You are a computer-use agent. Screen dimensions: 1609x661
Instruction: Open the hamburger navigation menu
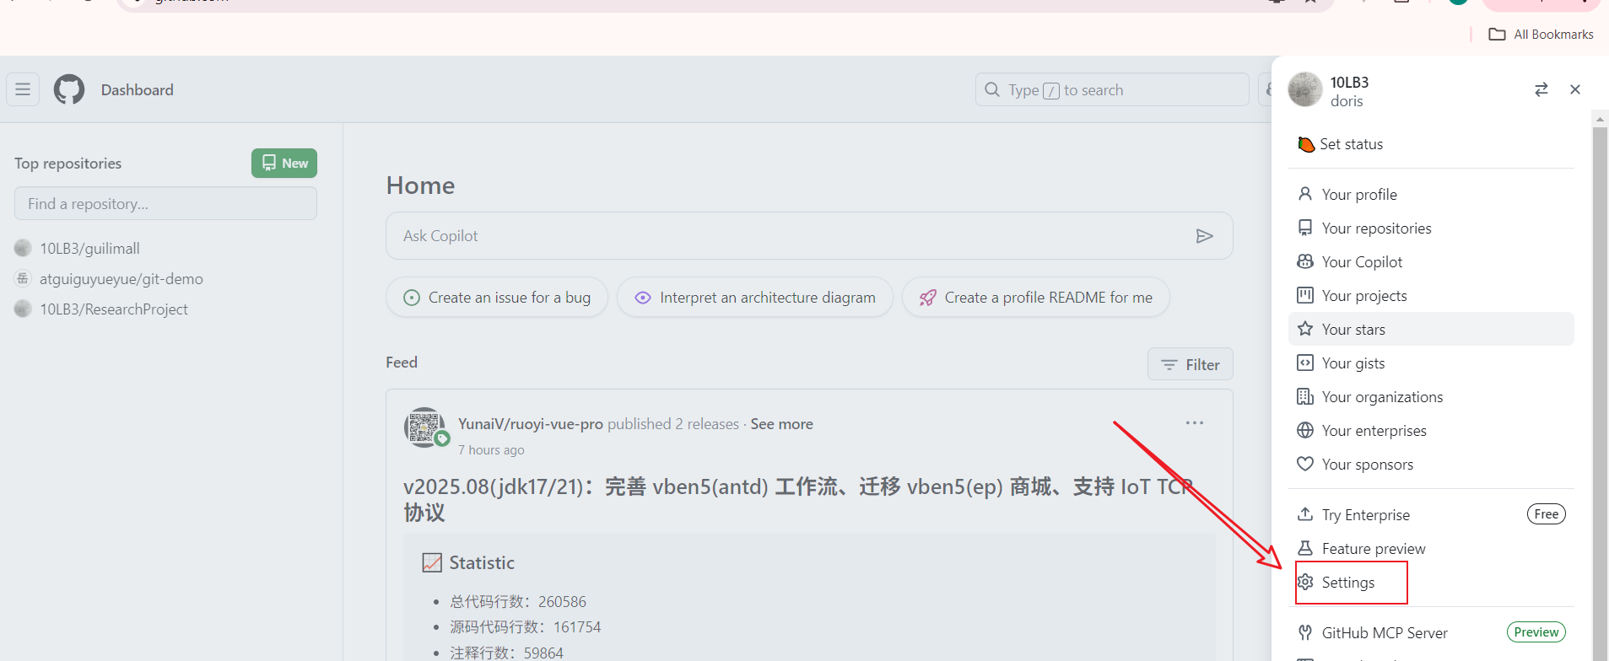point(23,89)
